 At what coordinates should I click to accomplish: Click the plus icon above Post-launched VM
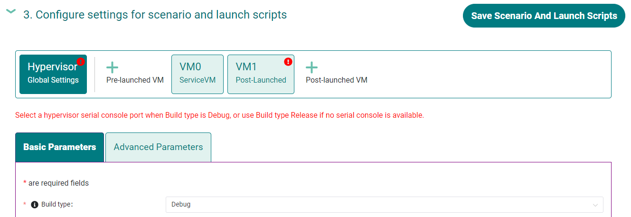tap(311, 67)
